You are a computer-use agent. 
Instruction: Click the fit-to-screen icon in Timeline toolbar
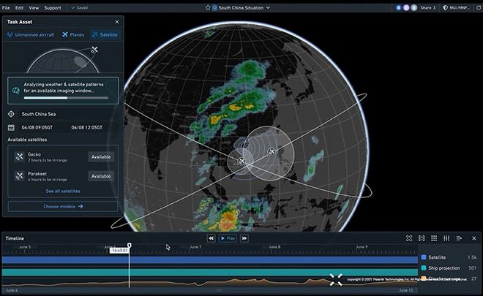point(409,238)
